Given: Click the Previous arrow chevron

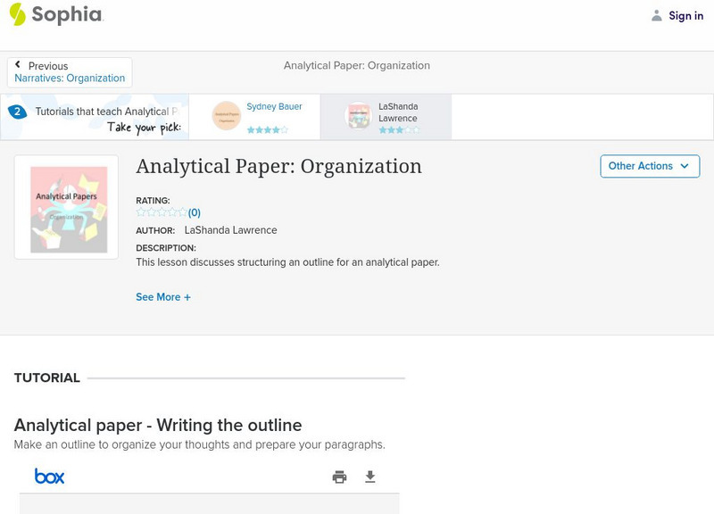Looking at the screenshot, I should [x=18, y=65].
